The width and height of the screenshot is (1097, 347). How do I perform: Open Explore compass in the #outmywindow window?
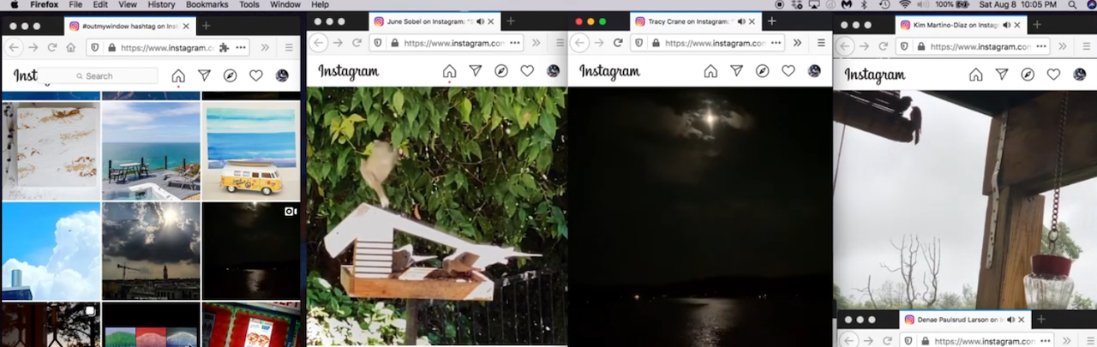tap(230, 75)
